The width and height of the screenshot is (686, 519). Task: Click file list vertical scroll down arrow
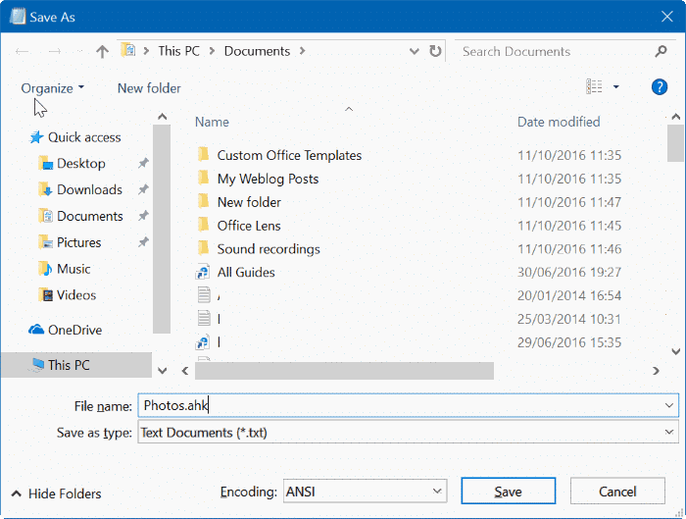[676, 351]
